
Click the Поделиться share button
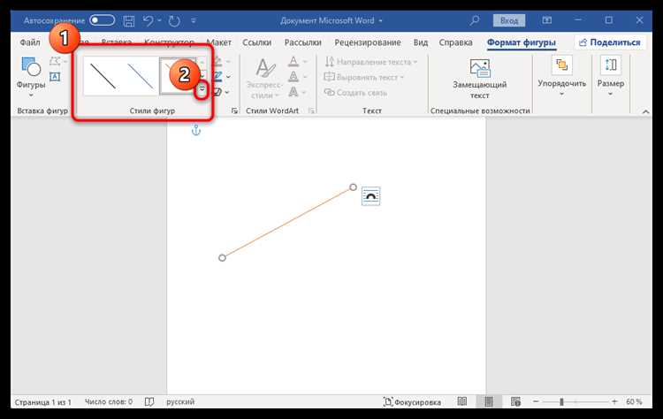tap(609, 42)
